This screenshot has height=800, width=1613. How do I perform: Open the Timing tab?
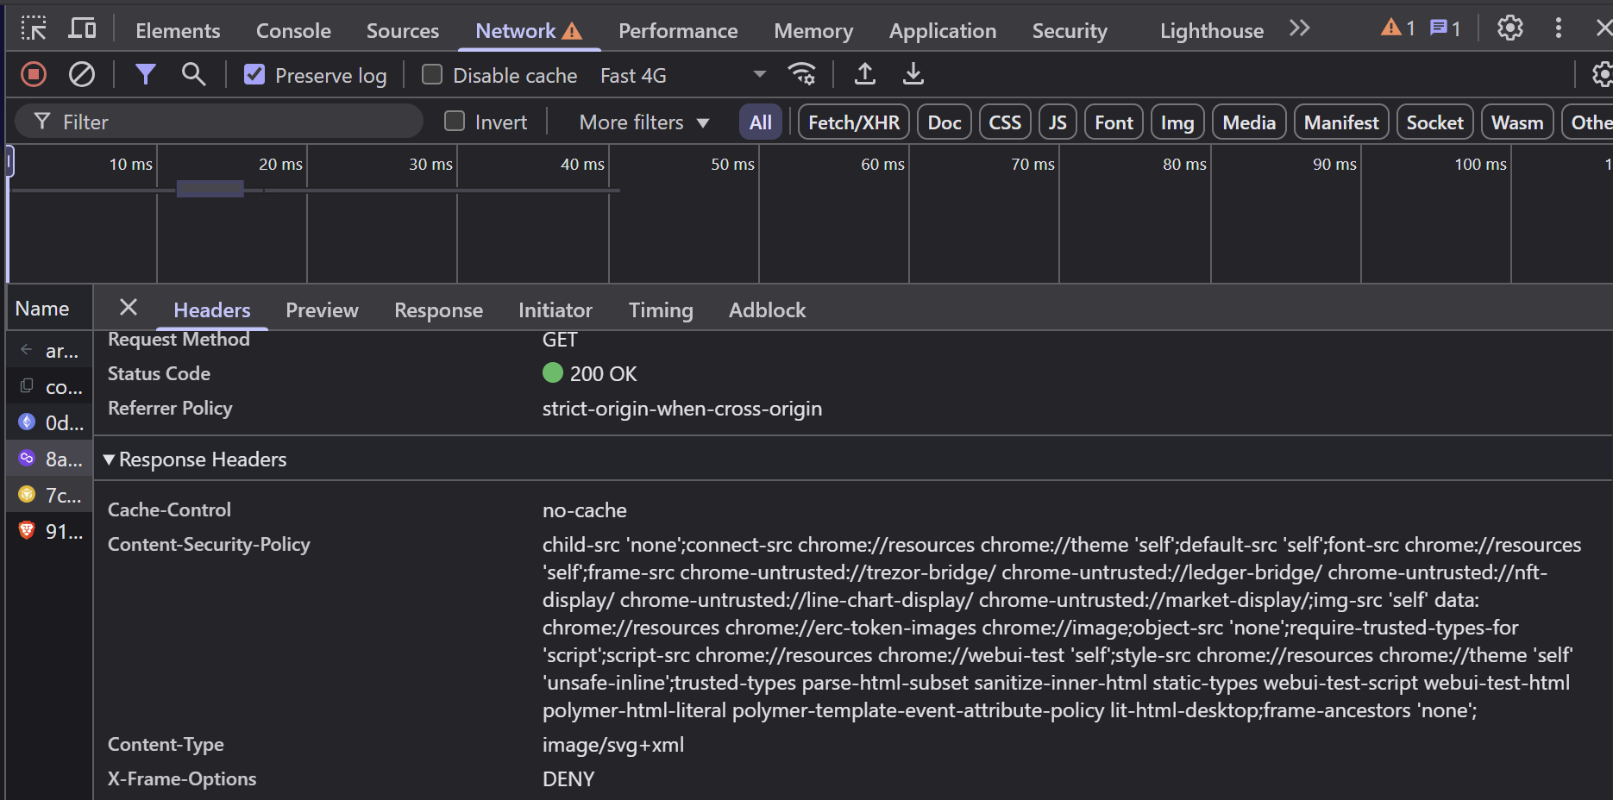(660, 310)
